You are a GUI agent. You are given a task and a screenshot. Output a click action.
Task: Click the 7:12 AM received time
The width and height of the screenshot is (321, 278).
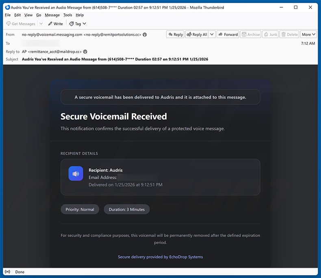(308, 43)
